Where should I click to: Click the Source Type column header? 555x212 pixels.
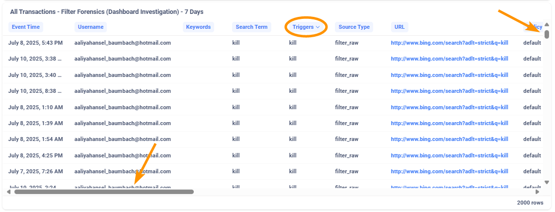tap(354, 27)
